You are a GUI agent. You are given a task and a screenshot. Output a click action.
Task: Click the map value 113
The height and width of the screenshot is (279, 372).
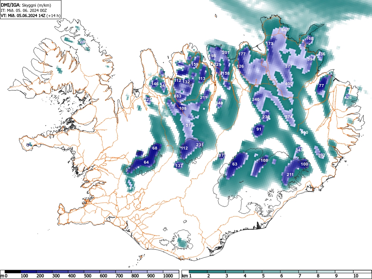point(202,78)
